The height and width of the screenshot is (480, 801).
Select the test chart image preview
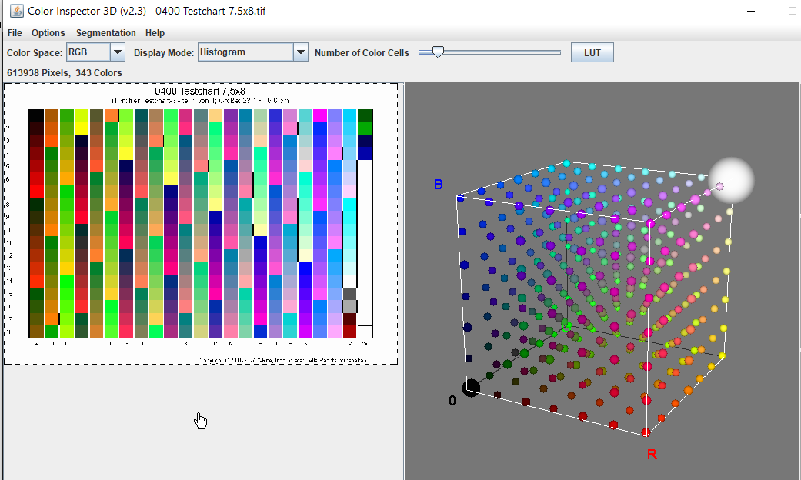pyautogui.click(x=200, y=223)
